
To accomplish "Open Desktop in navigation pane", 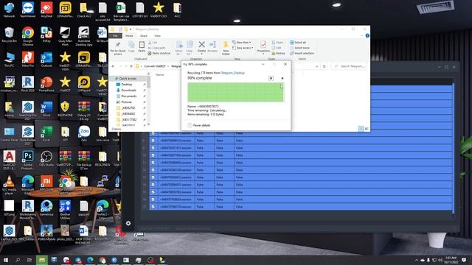I will click(126, 85).
